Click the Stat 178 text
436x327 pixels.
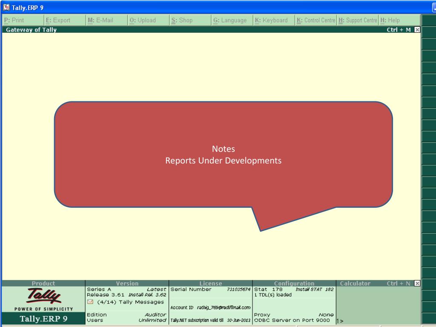[268, 289]
